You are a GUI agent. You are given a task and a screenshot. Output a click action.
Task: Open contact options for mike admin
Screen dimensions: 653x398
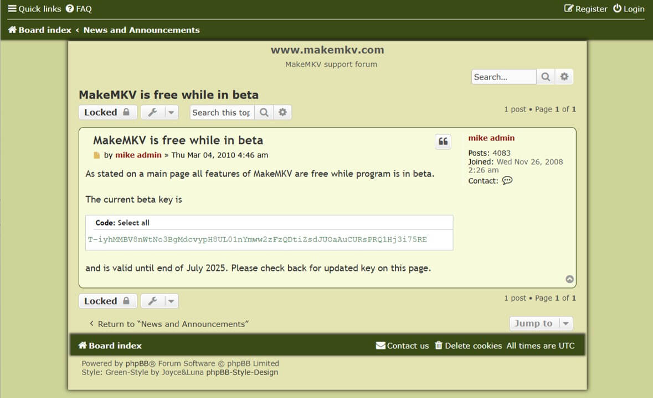[507, 180]
